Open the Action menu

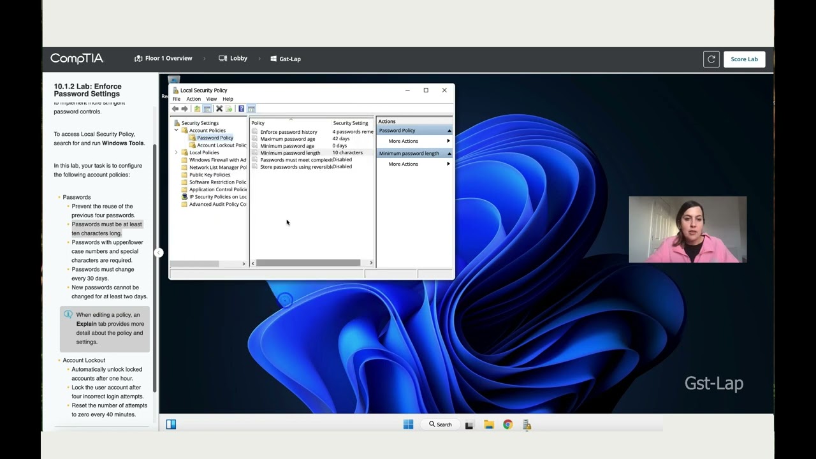point(193,99)
